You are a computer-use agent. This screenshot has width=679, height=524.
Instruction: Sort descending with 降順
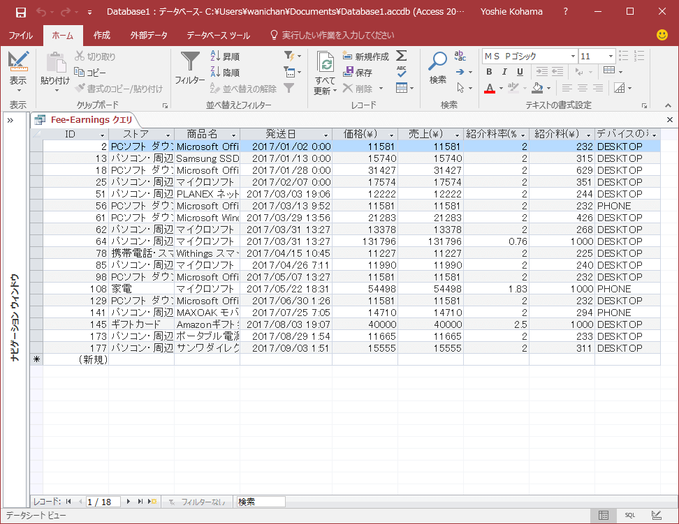(x=225, y=73)
